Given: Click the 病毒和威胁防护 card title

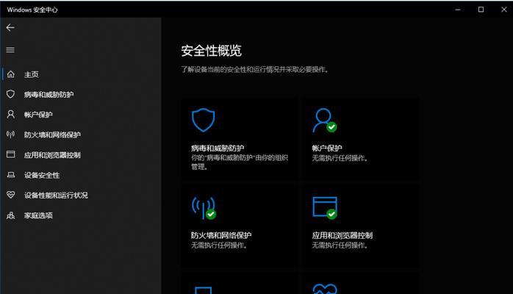Looking at the screenshot, I should click(x=218, y=148).
